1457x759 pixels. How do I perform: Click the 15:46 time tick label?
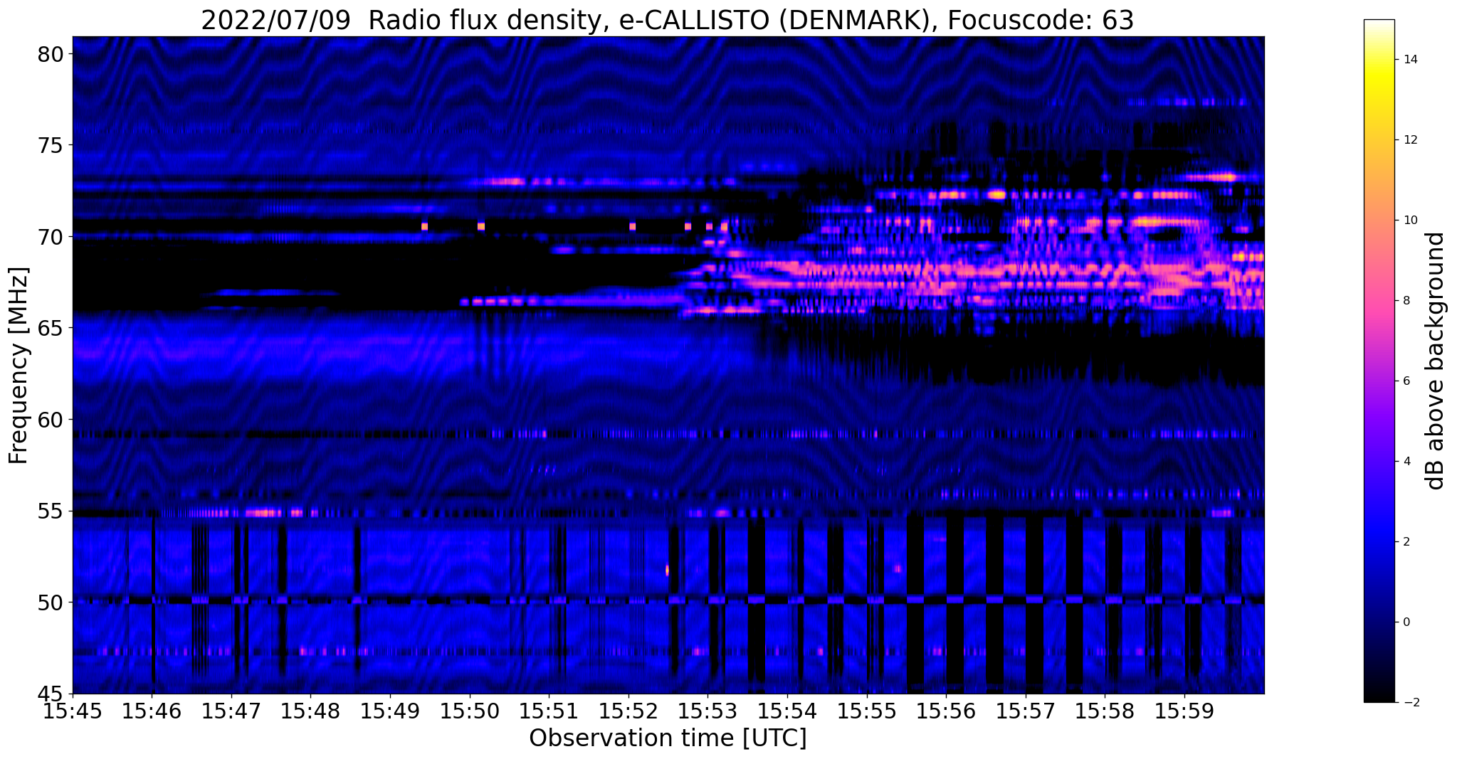click(x=152, y=711)
